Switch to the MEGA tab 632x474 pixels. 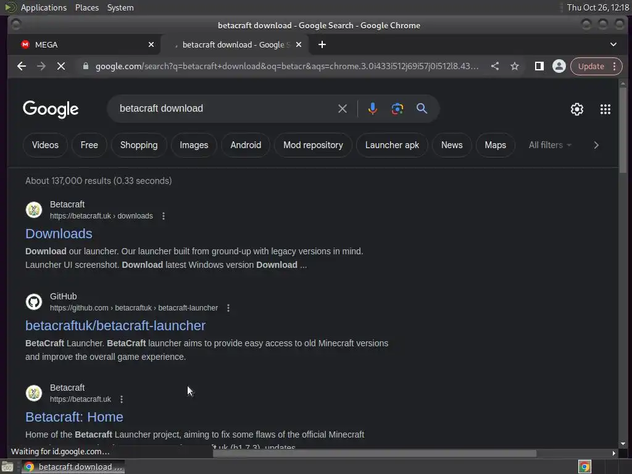84,44
